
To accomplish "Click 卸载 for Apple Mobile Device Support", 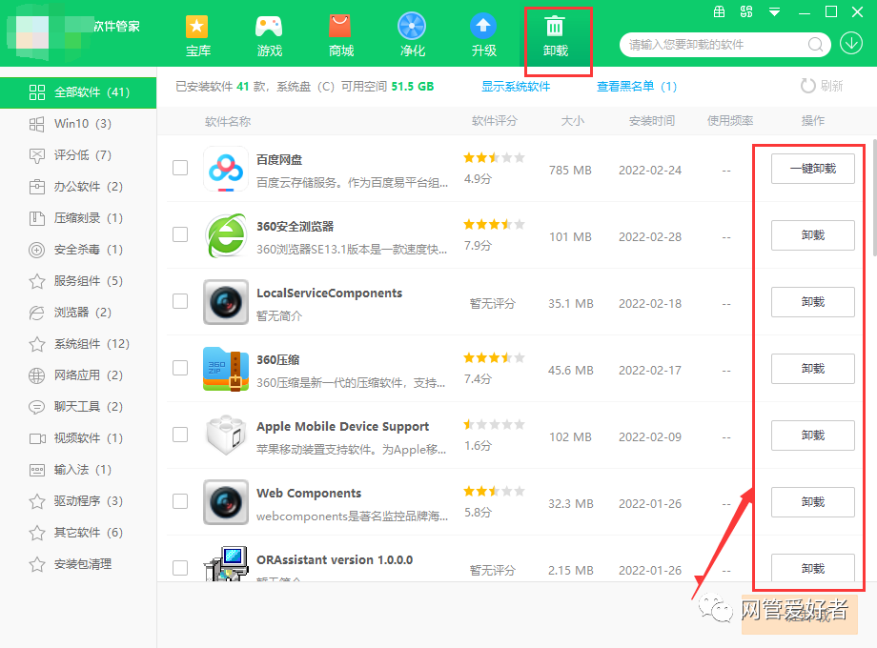I will 813,435.
